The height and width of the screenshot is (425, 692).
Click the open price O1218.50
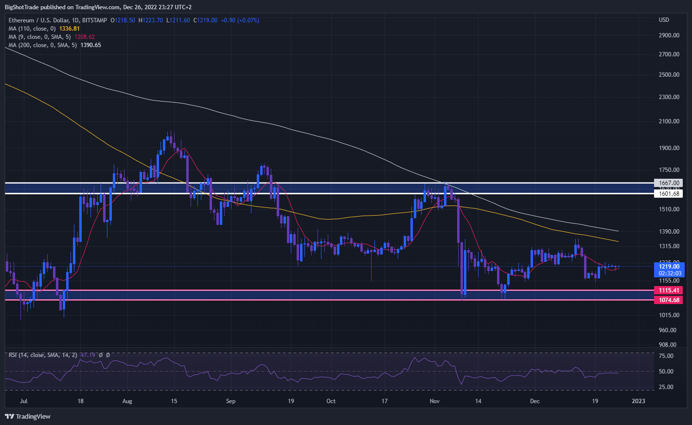pyautogui.click(x=123, y=20)
